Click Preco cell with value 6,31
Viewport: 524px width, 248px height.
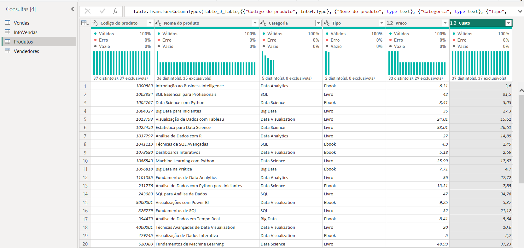(417, 86)
